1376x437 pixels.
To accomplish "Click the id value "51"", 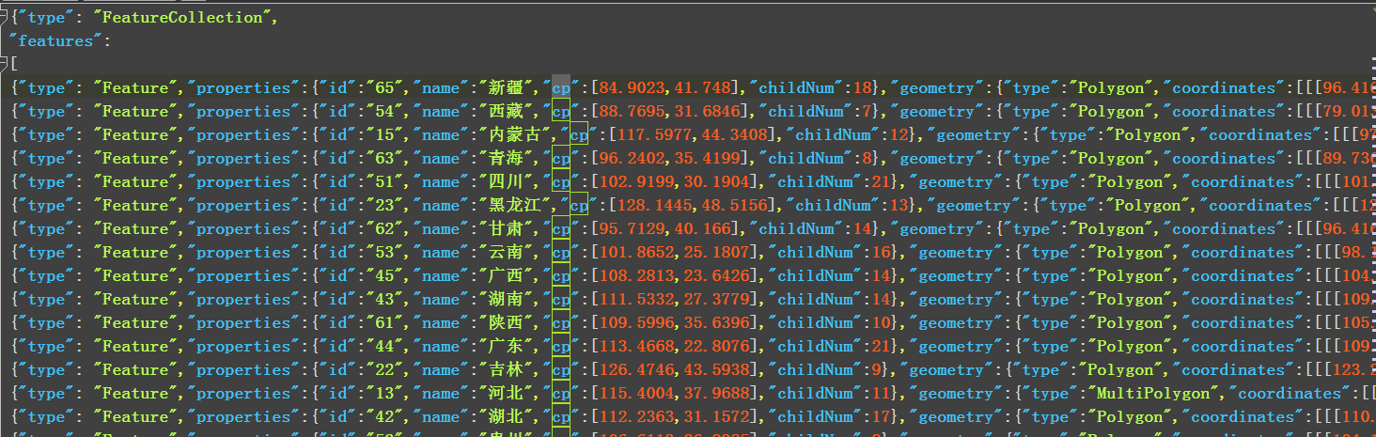I will tap(383, 181).
